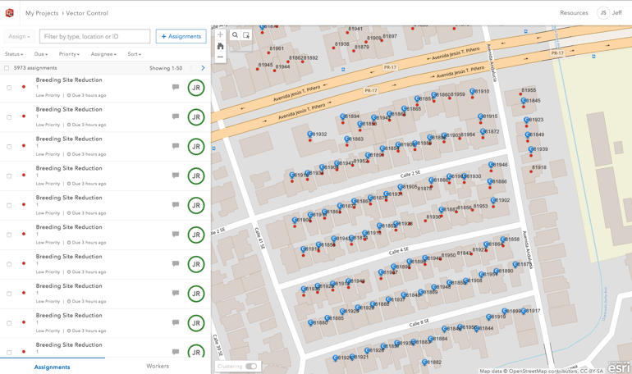Open the map search magnifier tool
The image size is (632, 374).
pyautogui.click(x=235, y=35)
